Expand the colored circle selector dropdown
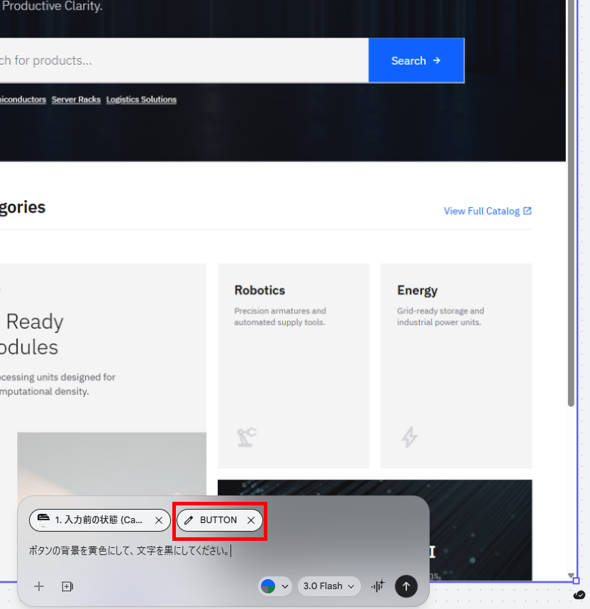The image size is (590, 609). [x=275, y=586]
